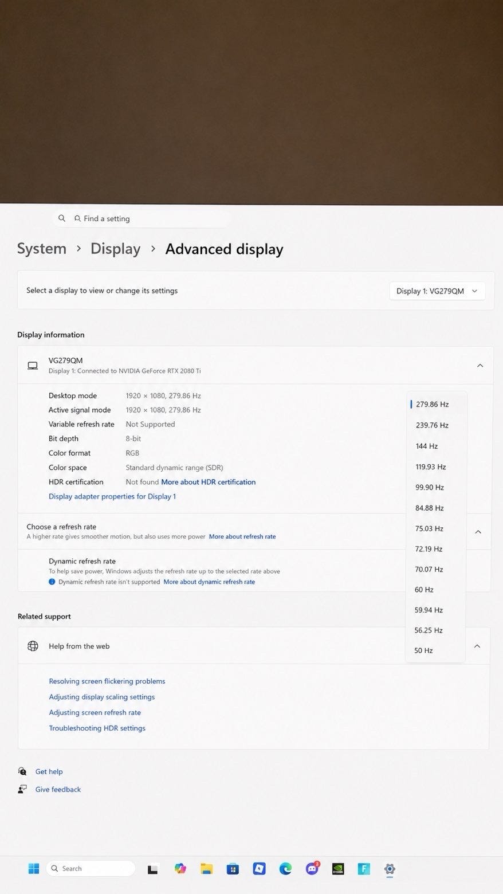This screenshot has height=894, width=503.
Task: Select 70.07 Hz refresh rate
Action: click(x=435, y=569)
